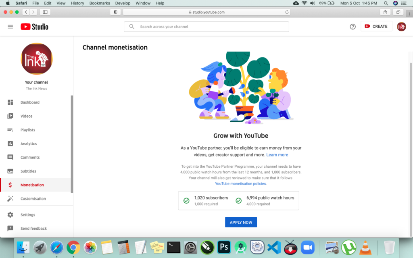
Task: Click the Dashboard sidebar icon
Action: [x=10, y=102]
